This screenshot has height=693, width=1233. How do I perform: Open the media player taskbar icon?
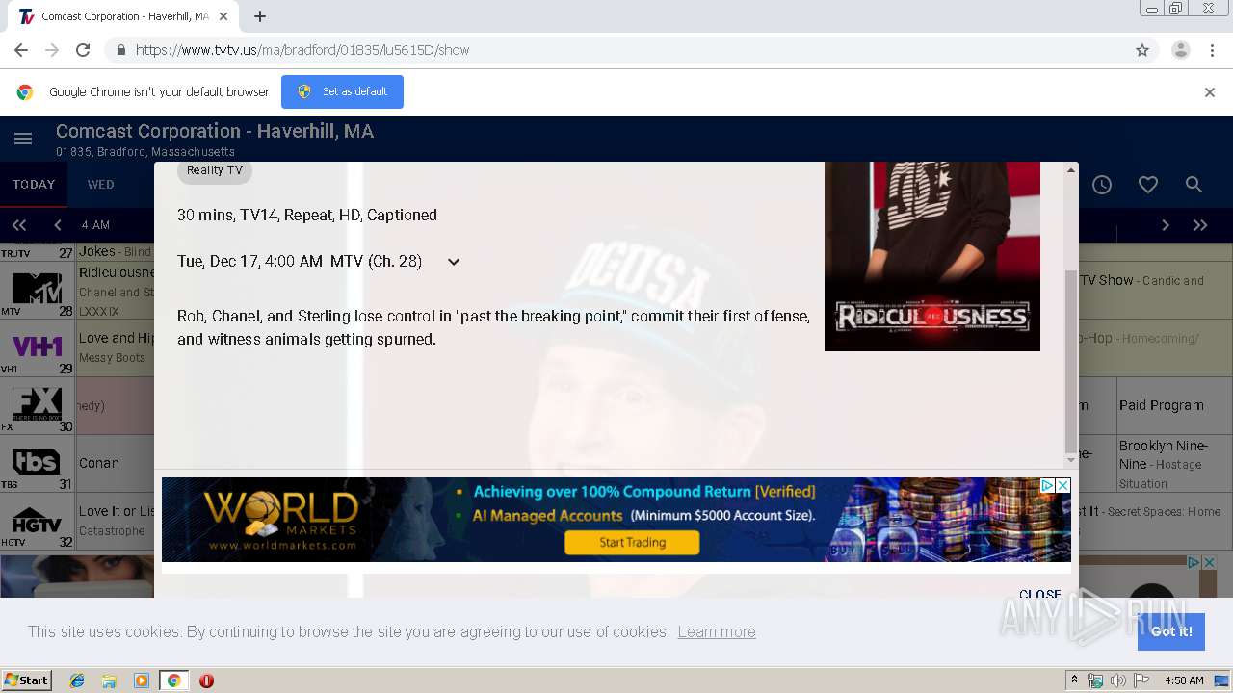(141, 680)
